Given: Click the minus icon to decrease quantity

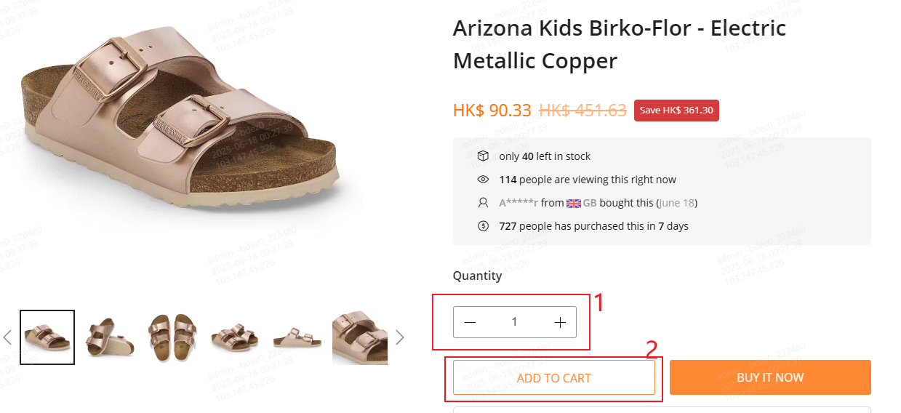Looking at the screenshot, I should (470, 322).
